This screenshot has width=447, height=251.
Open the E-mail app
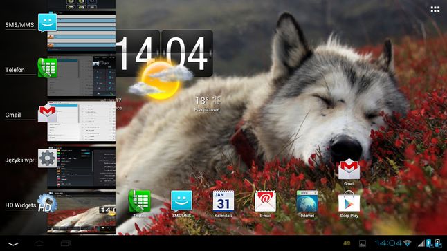266,203
